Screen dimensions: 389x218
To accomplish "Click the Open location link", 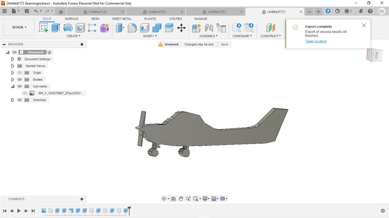I will coord(316,41).
